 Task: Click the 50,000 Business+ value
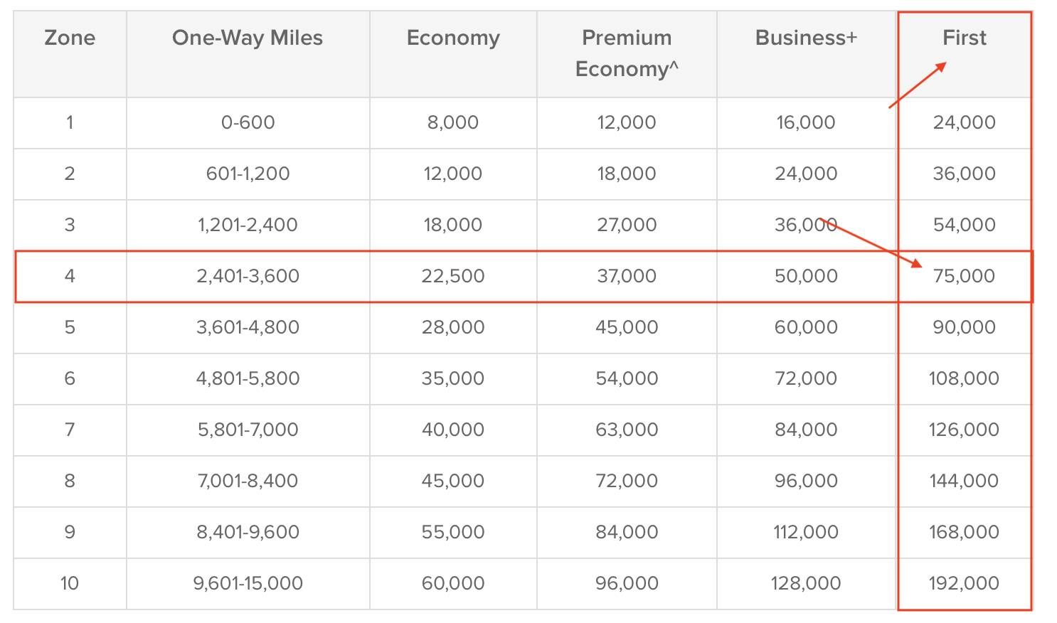point(806,276)
